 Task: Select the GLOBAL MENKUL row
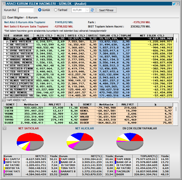point(89,63)
